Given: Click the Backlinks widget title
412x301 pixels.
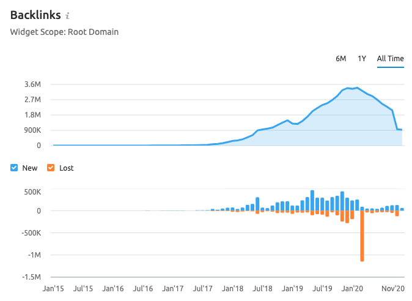Looking at the screenshot, I should [x=35, y=15].
